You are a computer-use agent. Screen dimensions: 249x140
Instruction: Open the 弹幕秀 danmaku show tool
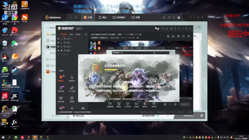72,99
